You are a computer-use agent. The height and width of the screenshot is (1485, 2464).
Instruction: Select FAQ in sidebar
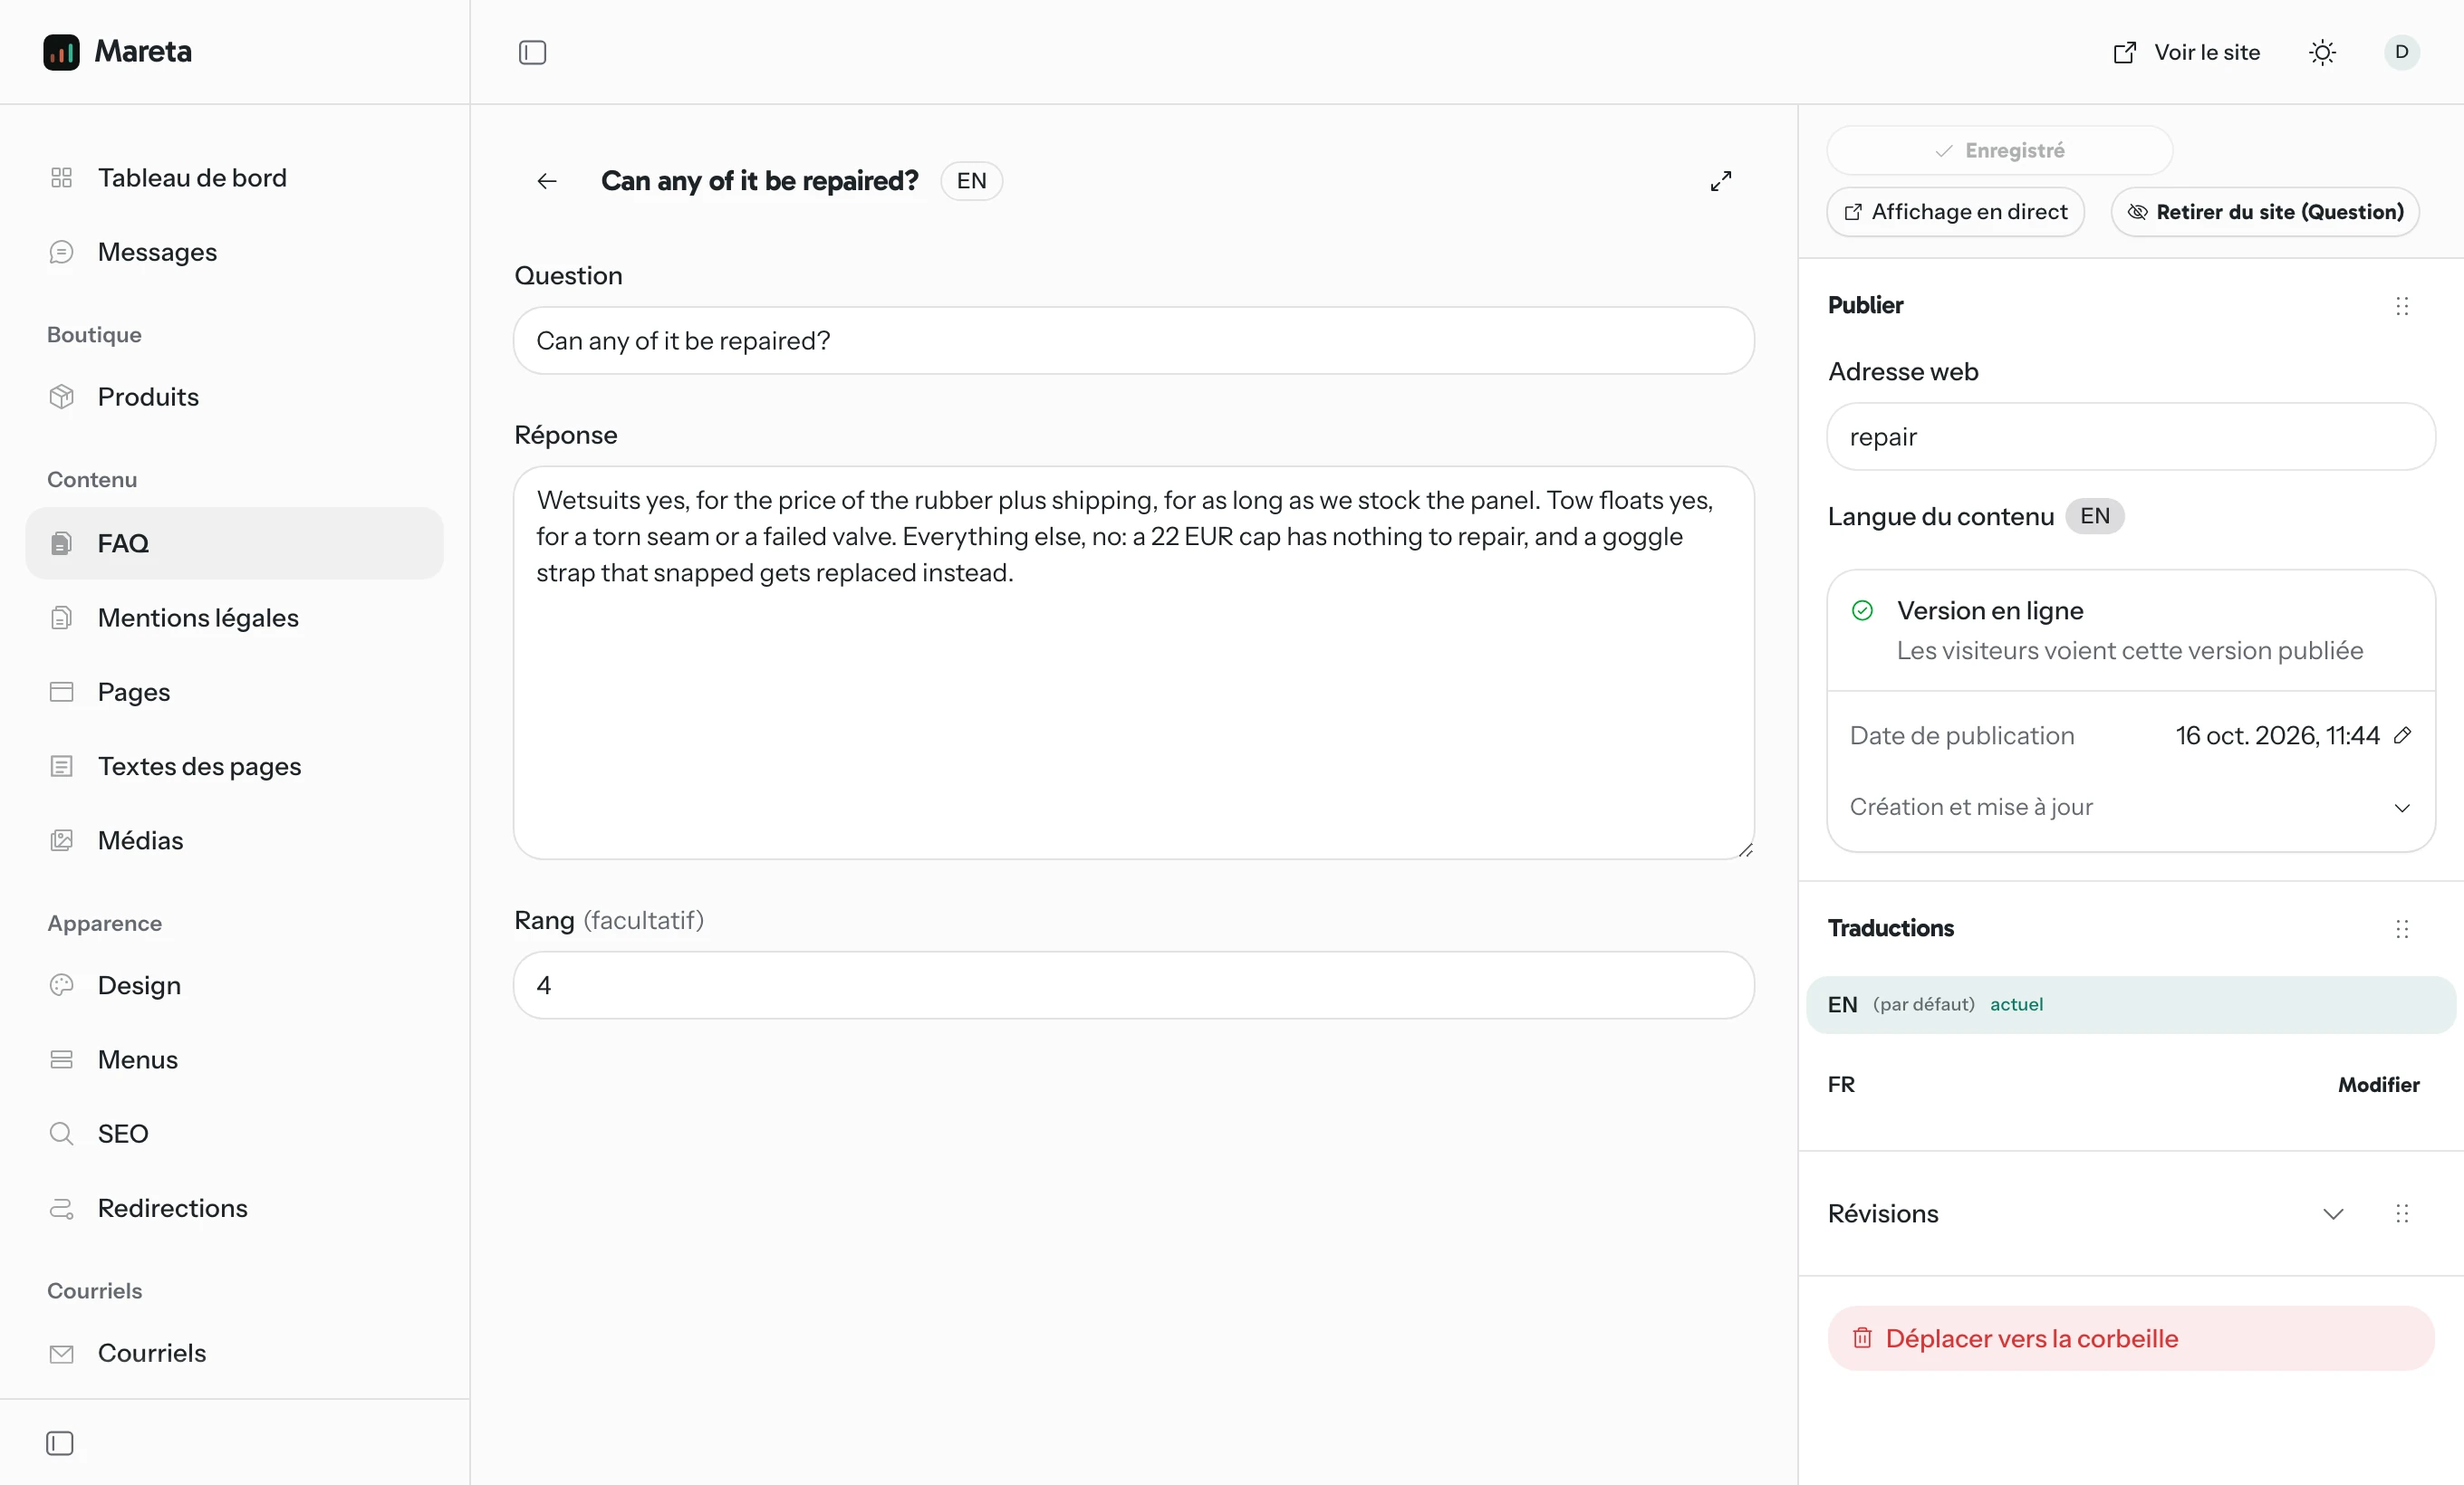tap(234, 543)
